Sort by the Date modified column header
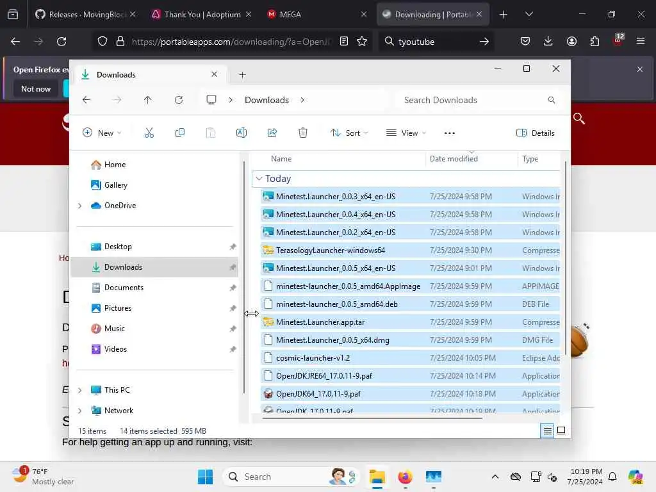The width and height of the screenshot is (656, 492). click(472, 159)
